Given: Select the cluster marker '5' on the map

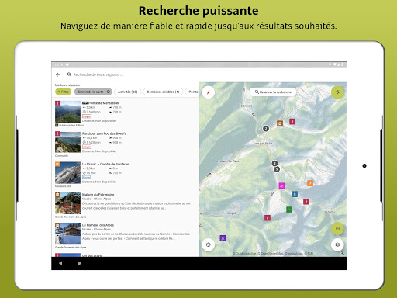Looking at the screenshot, I should click(277, 169).
